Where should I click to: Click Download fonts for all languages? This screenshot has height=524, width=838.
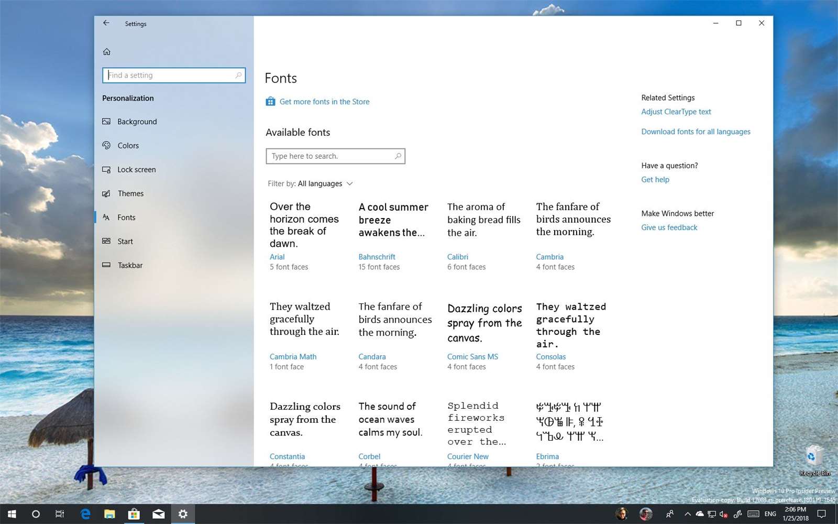696,132
